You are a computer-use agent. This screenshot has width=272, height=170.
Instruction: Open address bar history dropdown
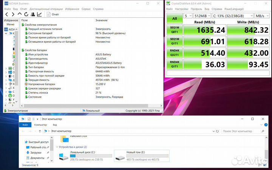click(213, 131)
